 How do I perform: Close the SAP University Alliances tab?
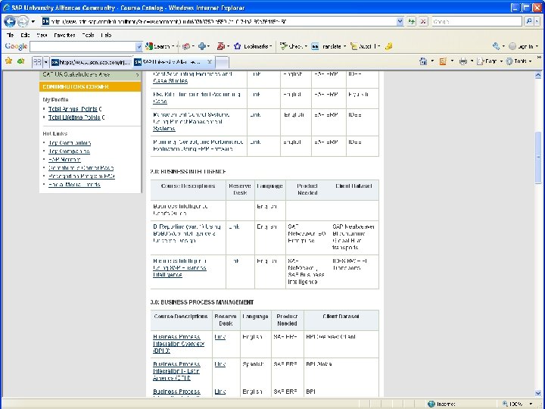(x=209, y=62)
